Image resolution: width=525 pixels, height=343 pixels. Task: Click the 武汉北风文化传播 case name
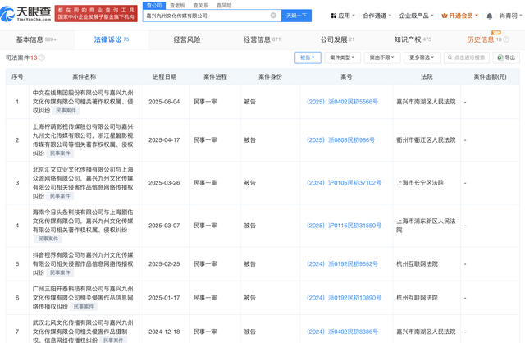(83, 332)
